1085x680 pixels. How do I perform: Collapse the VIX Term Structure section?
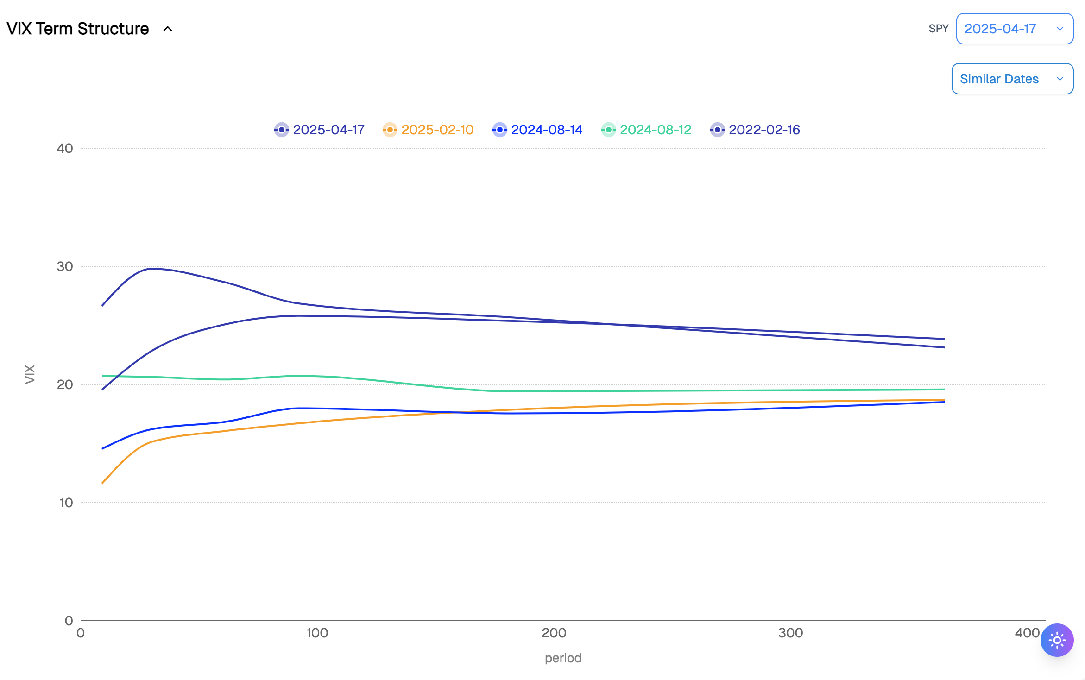click(168, 29)
